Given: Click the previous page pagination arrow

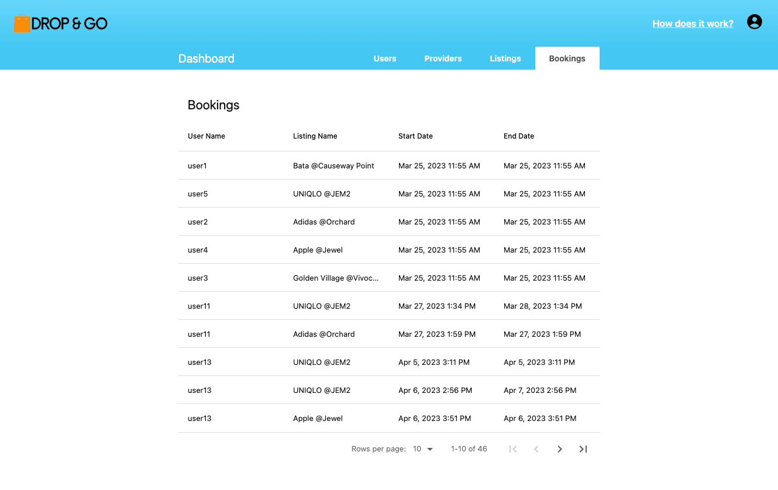Looking at the screenshot, I should [x=536, y=448].
